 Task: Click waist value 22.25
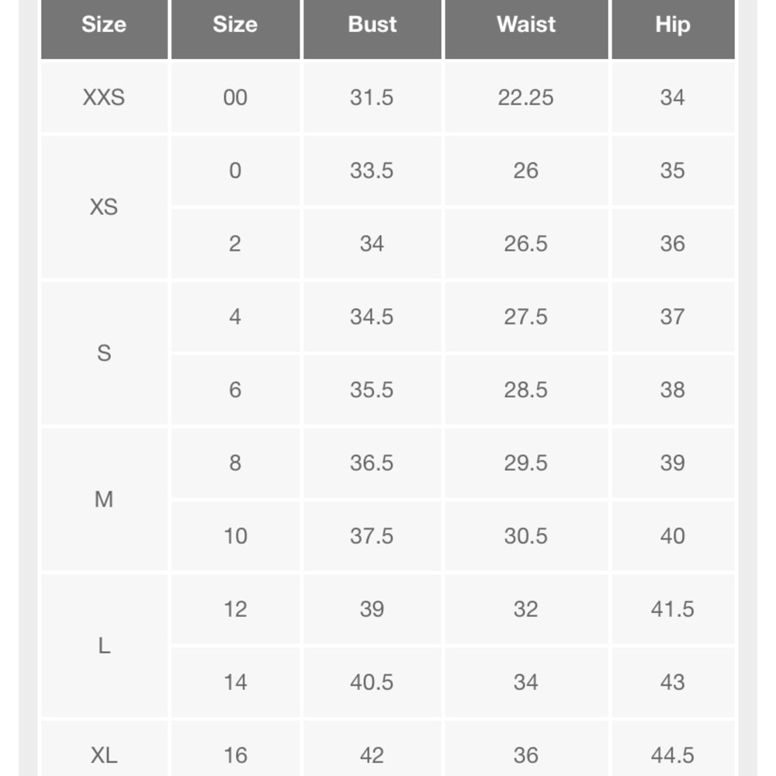point(526,97)
